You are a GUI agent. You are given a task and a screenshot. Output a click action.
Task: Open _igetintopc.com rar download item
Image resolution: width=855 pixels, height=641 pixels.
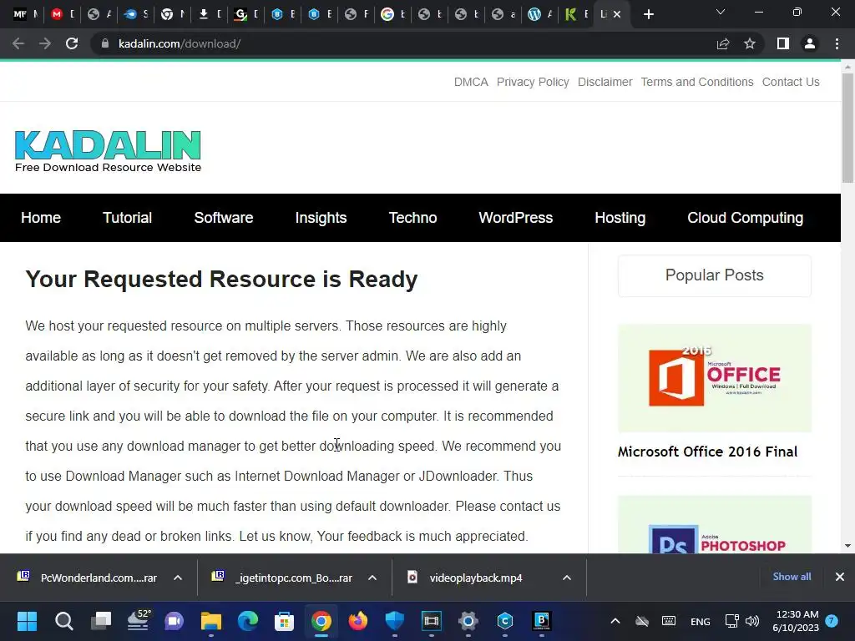tap(282, 578)
